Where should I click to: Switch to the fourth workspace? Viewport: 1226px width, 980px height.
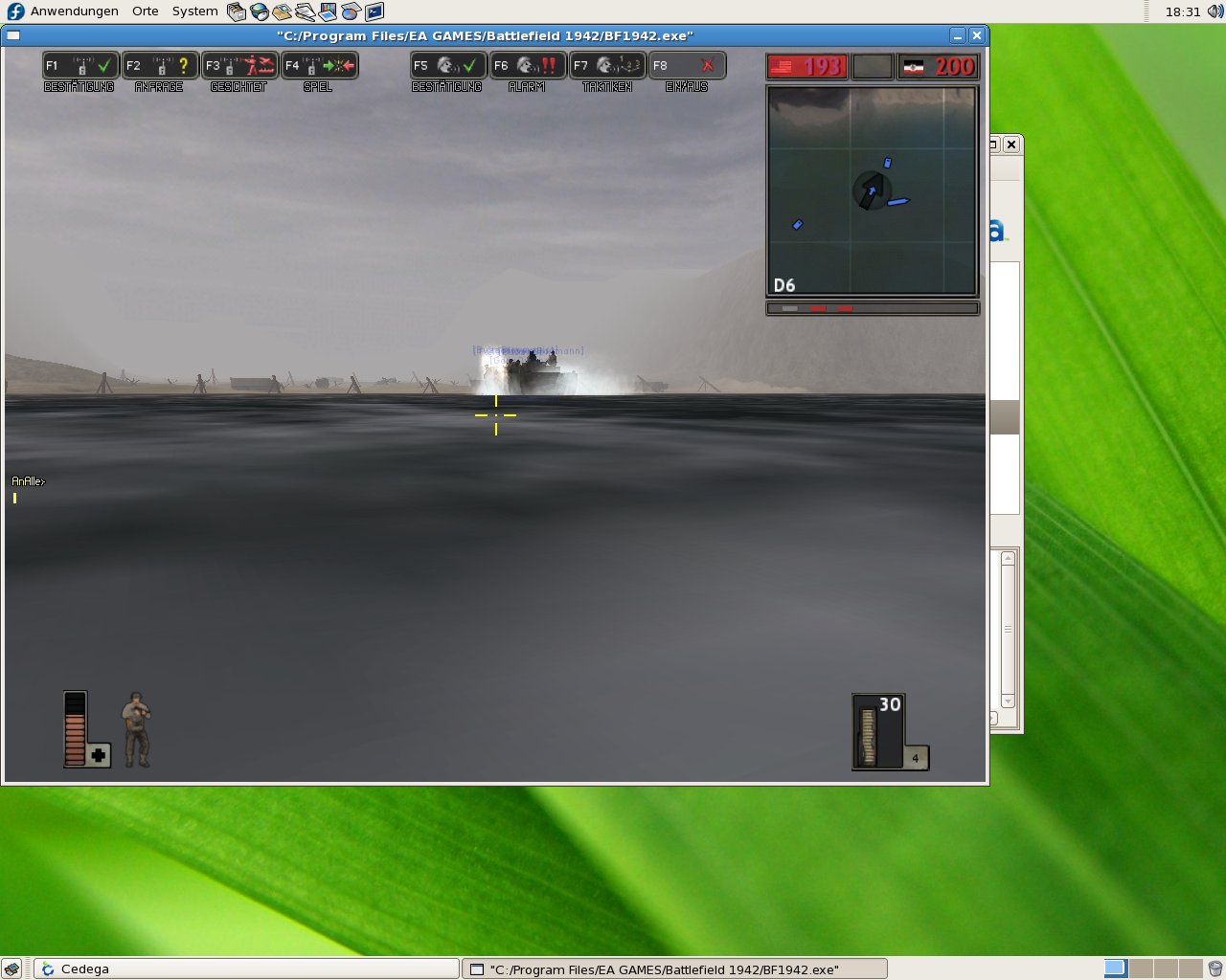click(x=1190, y=969)
